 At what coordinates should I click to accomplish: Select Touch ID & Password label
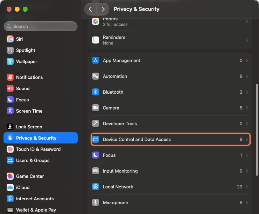(38, 149)
